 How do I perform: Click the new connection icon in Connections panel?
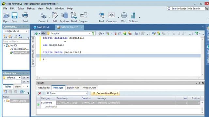[5, 36]
